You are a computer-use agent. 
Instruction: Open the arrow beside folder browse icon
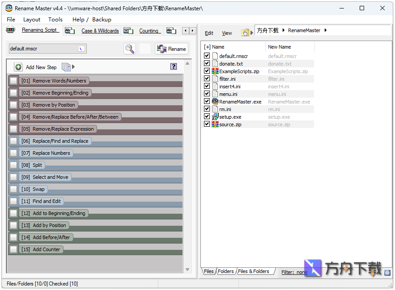[252, 33]
